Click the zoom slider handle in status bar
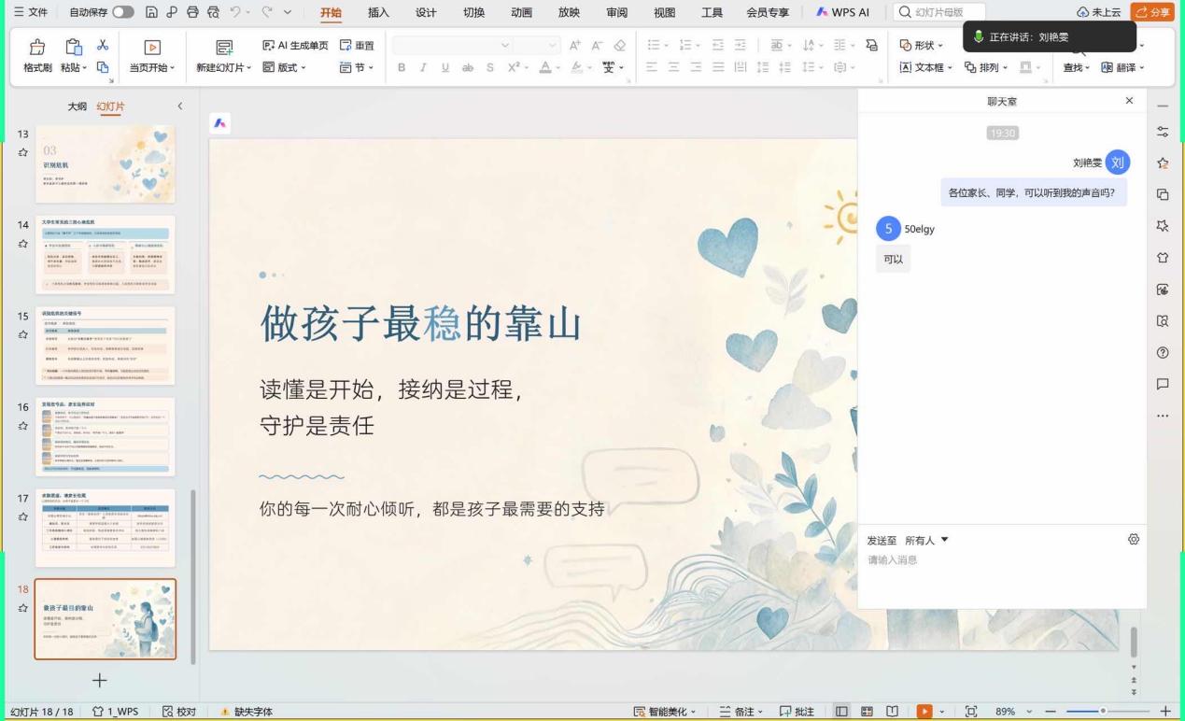Viewport: 1185px width, 721px height. coord(1103,712)
